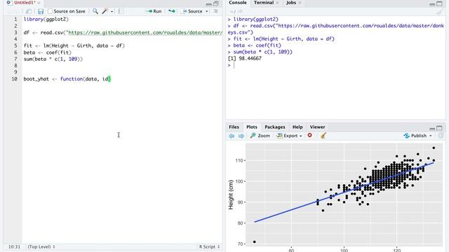This screenshot has width=449, height=252.
Task: Open the code tools wand dropdown arrow
Action: 112,11
